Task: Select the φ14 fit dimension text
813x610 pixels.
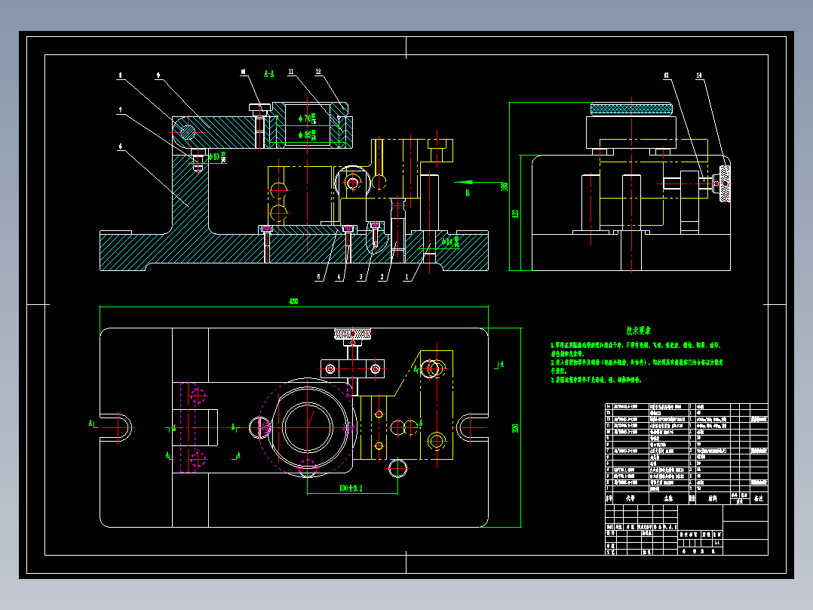Action: pyautogui.click(x=450, y=242)
